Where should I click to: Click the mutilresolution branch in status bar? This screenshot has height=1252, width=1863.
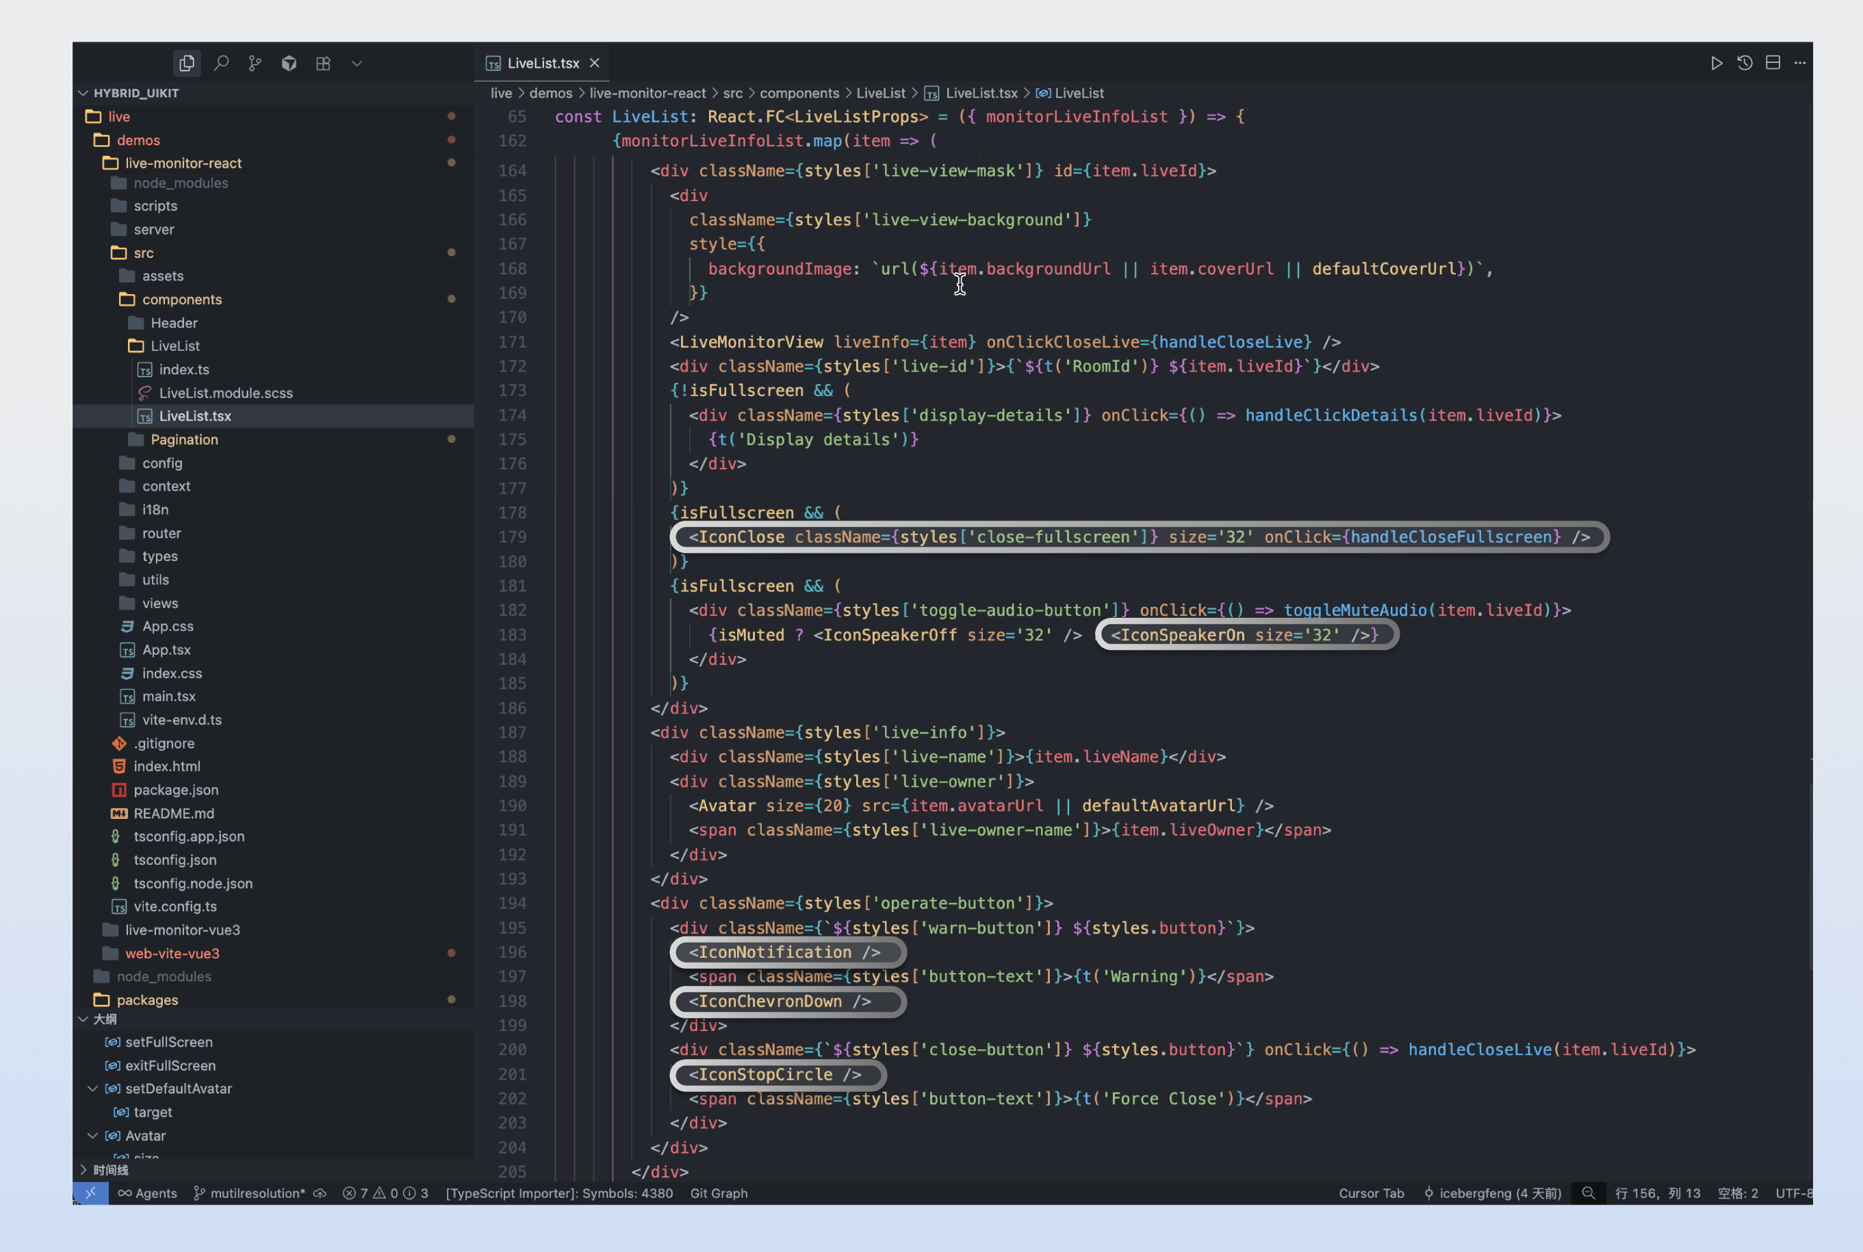pos(249,1193)
